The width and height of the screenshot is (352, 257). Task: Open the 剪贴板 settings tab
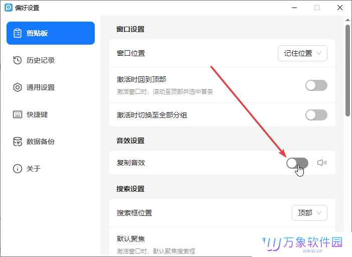click(x=51, y=33)
